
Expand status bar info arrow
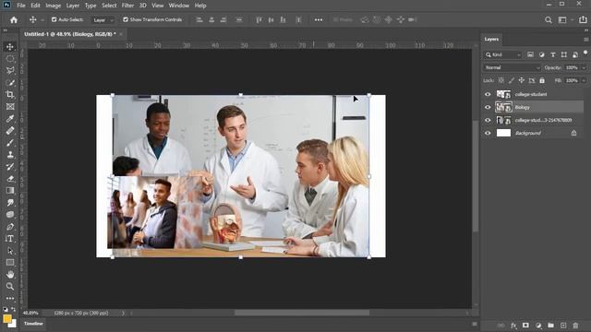tap(123, 313)
